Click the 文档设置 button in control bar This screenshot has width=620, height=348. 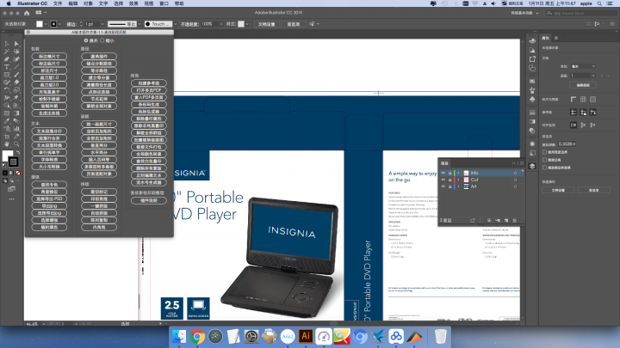267,23
